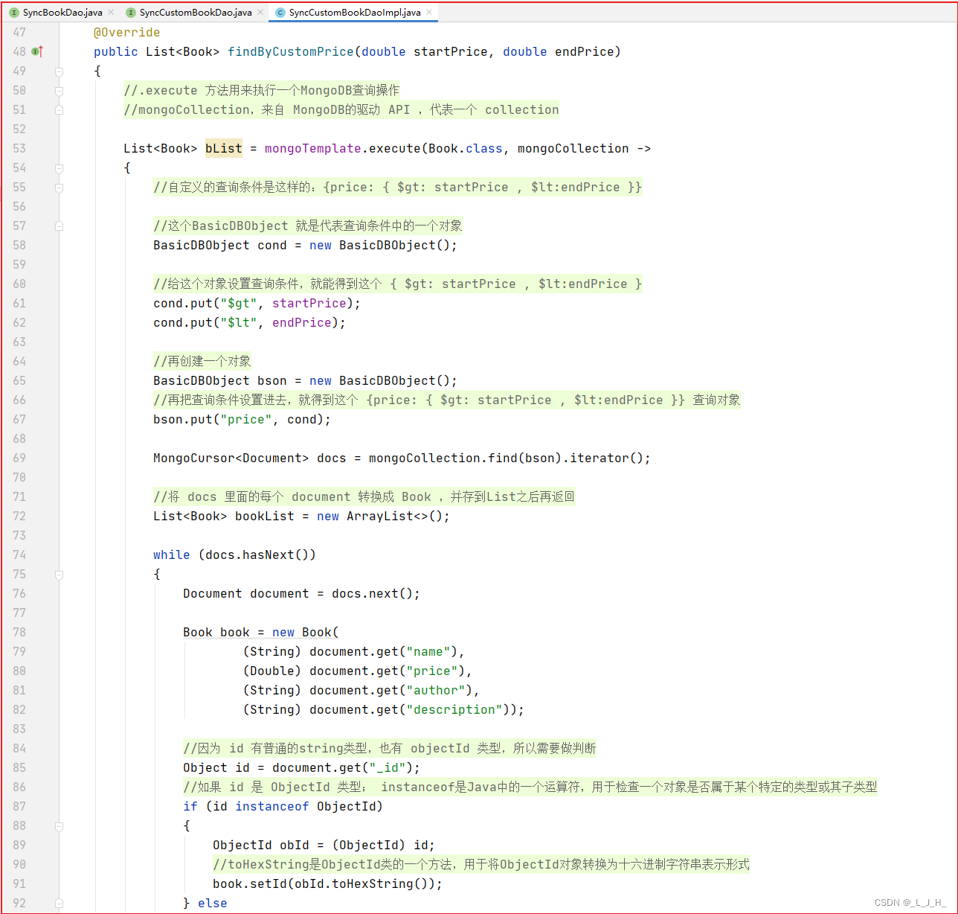Click the while keyword on line 74

tap(172, 555)
